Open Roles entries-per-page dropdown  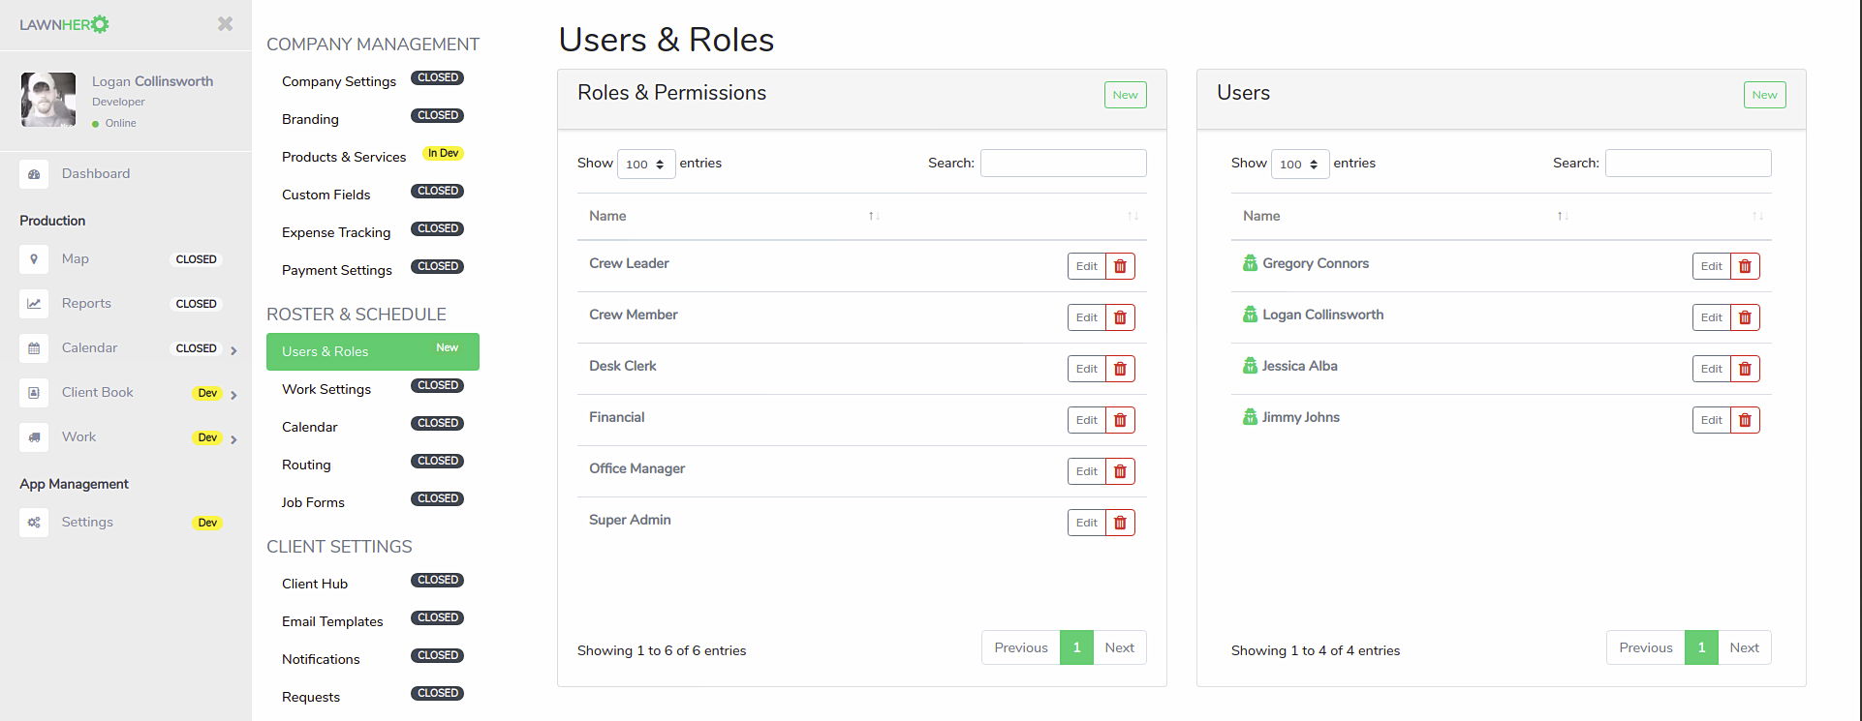(646, 164)
